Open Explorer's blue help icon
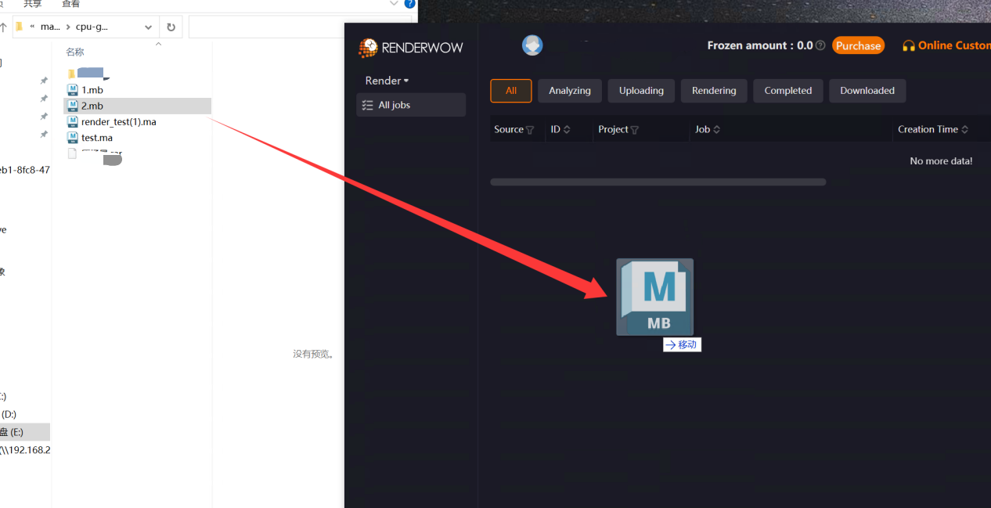The height and width of the screenshot is (508, 991). point(409,4)
